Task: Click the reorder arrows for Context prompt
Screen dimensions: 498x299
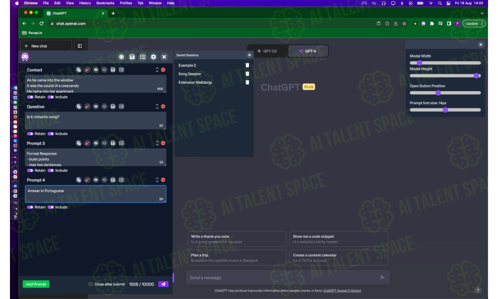Action: (x=157, y=70)
